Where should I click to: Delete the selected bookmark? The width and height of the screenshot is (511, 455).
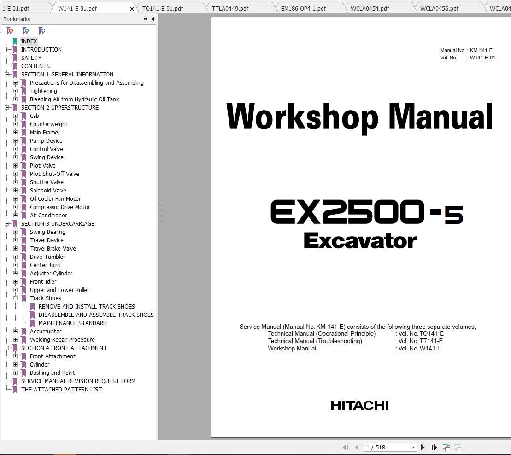point(9,30)
